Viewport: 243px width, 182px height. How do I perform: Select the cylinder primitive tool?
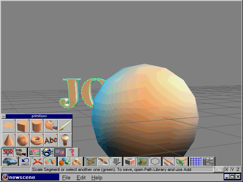point(36,126)
